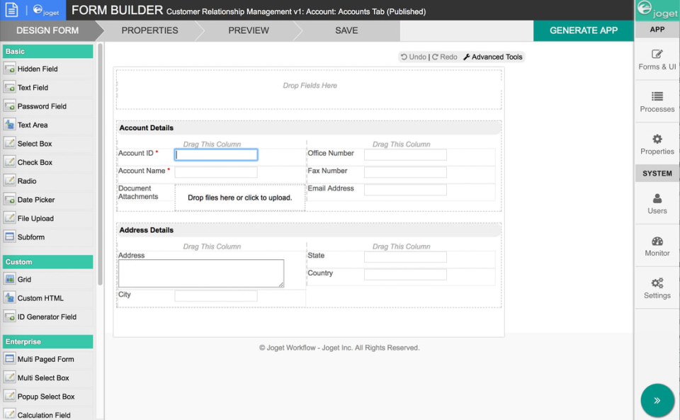The width and height of the screenshot is (680, 420).
Task: Open Advanced Tools
Action: coord(492,56)
